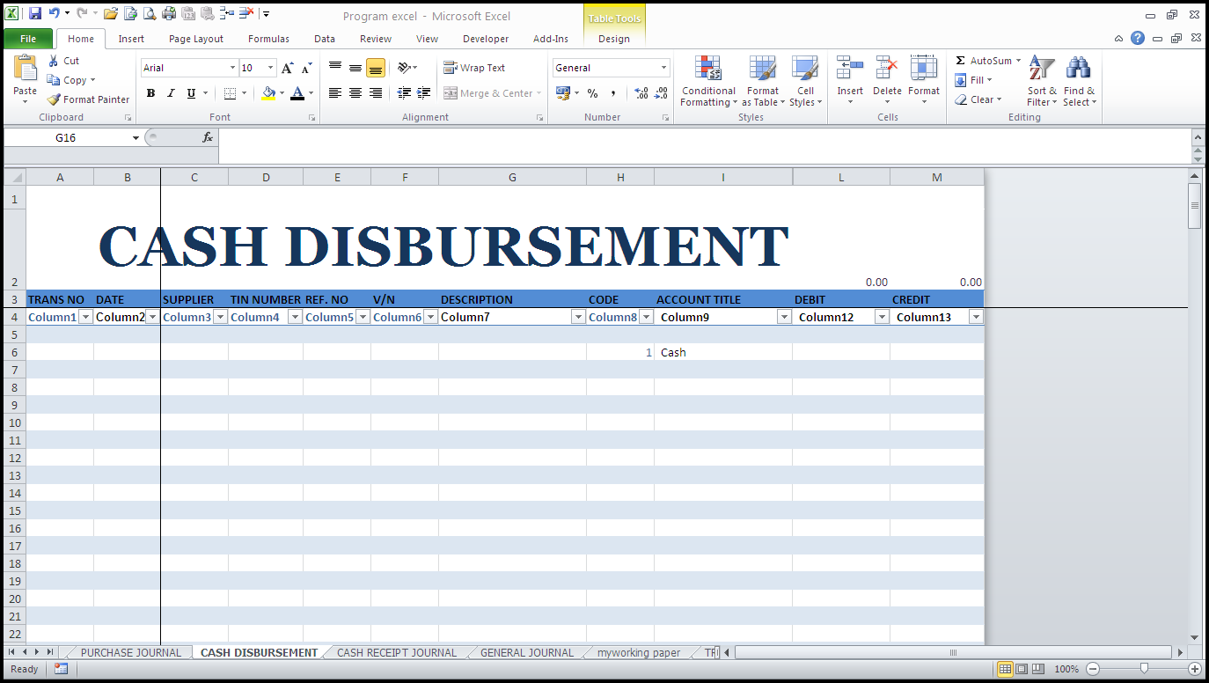This screenshot has height=683, width=1209.
Task: Switch to Page Layout view in status bar
Action: pyautogui.click(x=1022, y=669)
